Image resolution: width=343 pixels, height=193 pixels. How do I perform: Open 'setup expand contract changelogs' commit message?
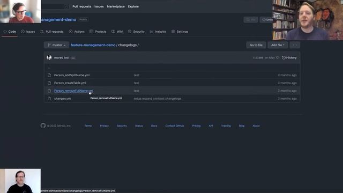coord(157,99)
